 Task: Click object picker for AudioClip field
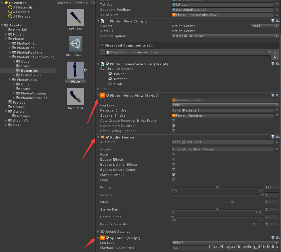(x=277, y=142)
